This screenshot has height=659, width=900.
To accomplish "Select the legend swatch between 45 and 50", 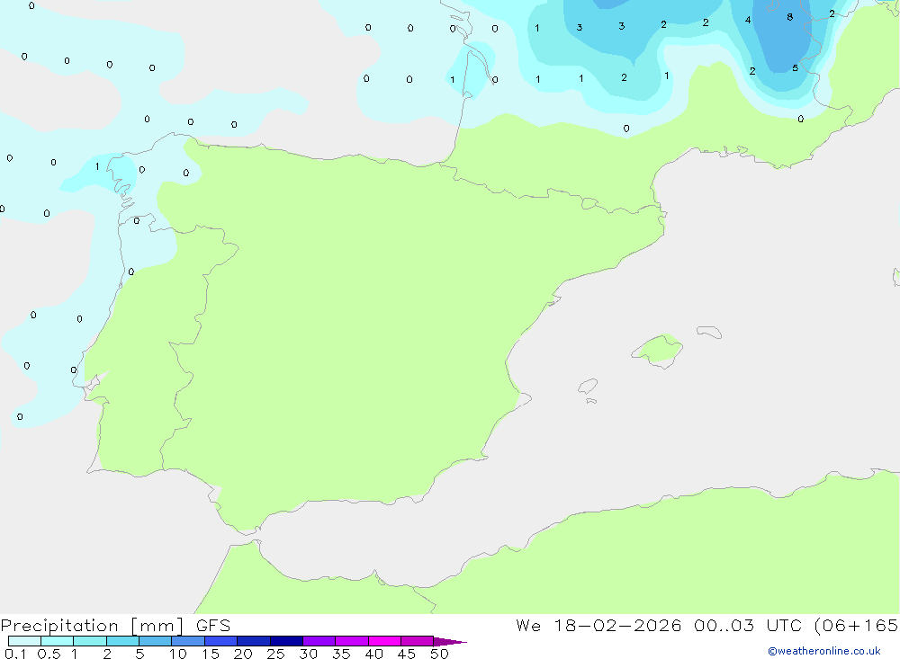I will click(x=417, y=641).
